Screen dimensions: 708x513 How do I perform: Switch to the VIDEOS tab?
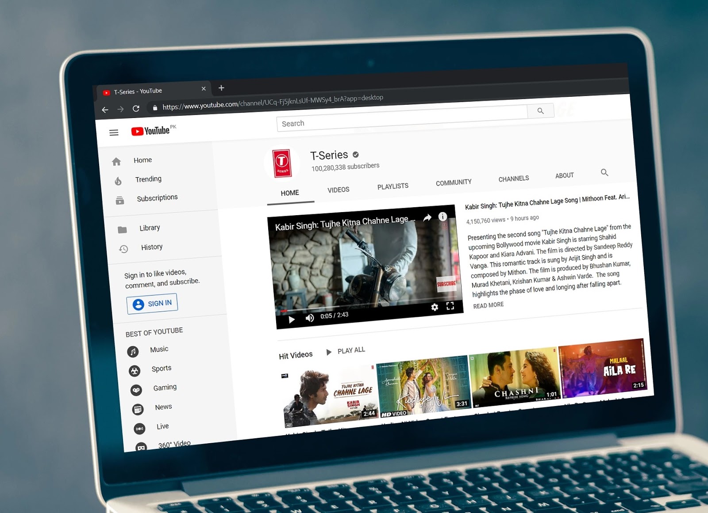click(x=339, y=190)
